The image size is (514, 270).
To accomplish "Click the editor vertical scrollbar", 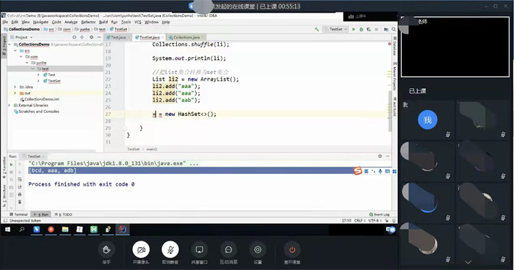I will pyautogui.click(x=390, y=111).
